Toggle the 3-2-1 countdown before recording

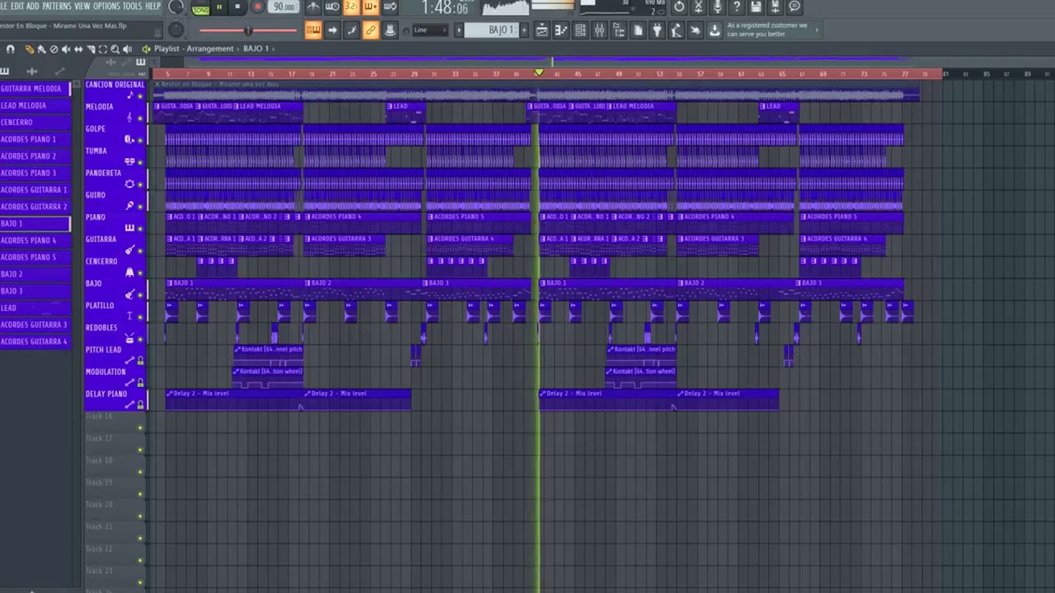[x=351, y=7]
